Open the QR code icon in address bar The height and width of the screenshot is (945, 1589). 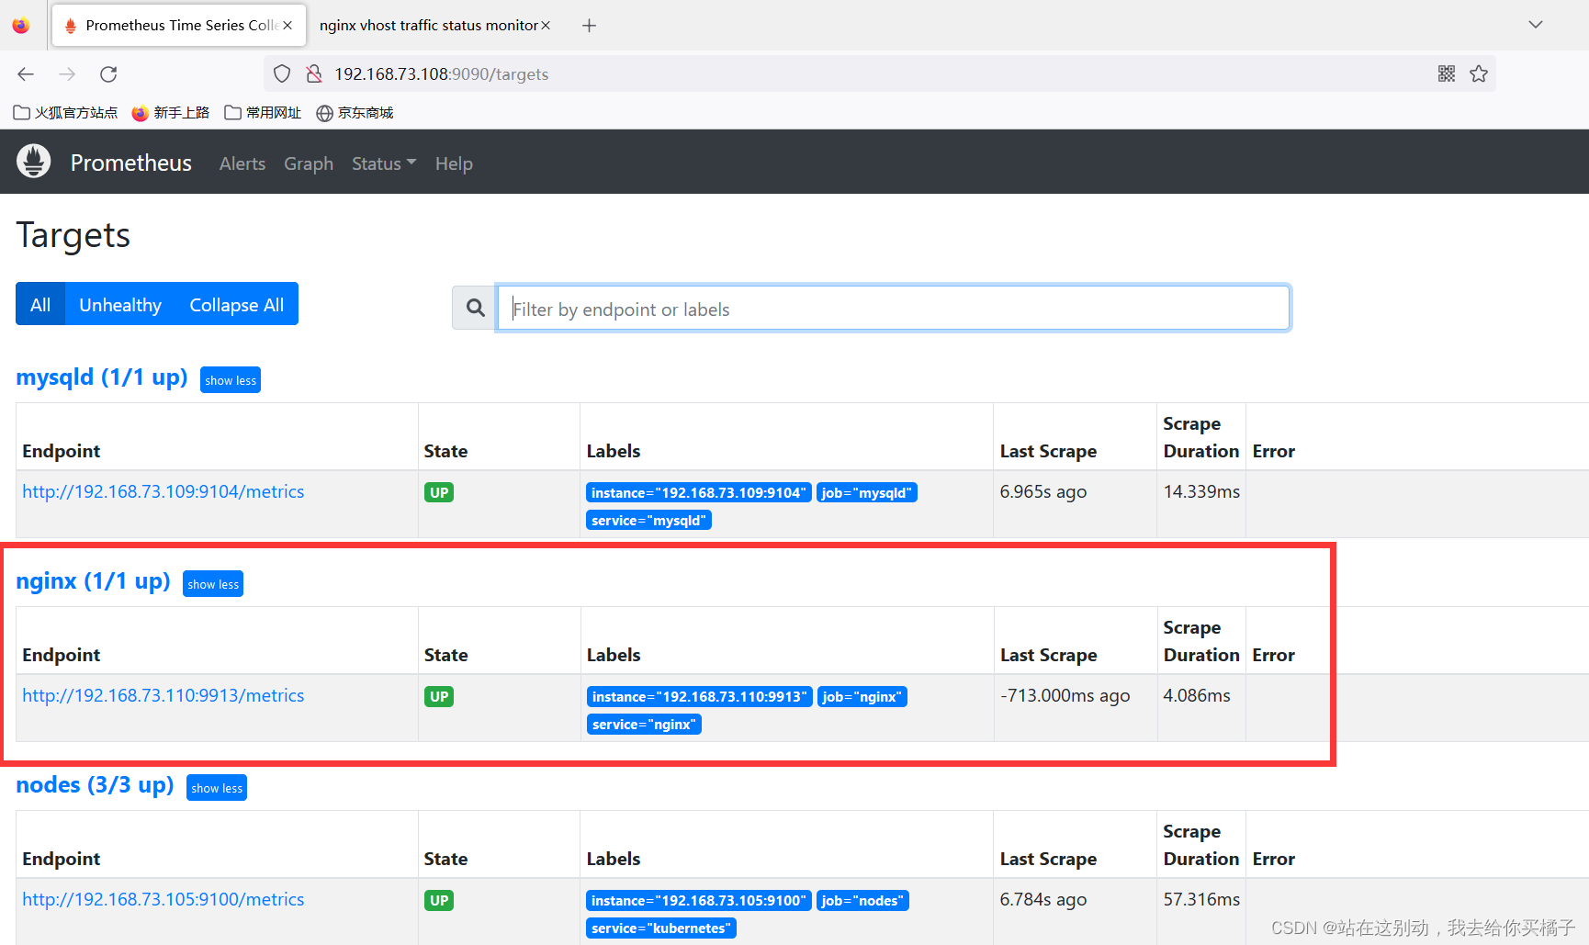point(1447,74)
